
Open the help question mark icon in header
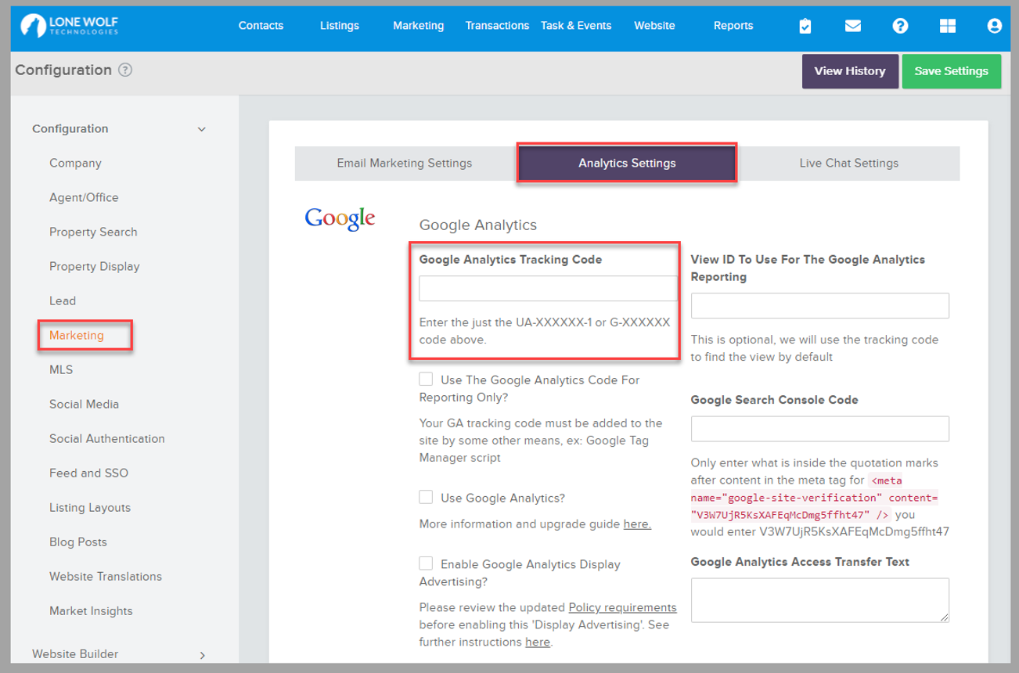tap(900, 26)
